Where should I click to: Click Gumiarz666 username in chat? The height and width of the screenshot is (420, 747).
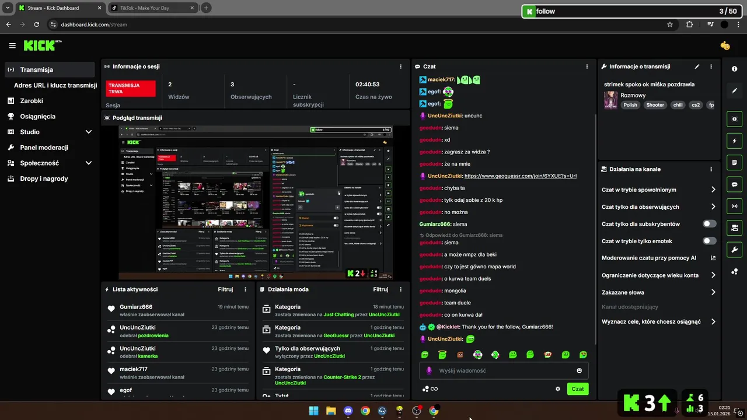435,224
